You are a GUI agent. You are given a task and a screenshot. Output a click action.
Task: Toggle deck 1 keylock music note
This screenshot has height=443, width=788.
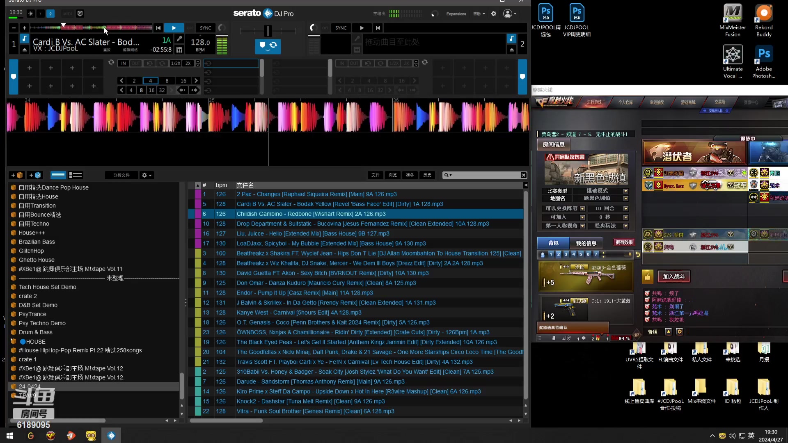coord(25,39)
